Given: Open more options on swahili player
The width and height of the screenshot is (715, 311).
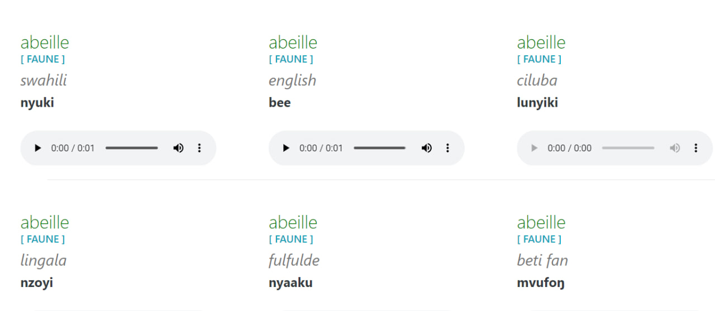Looking at the screenshot, I should pos(199,148).
